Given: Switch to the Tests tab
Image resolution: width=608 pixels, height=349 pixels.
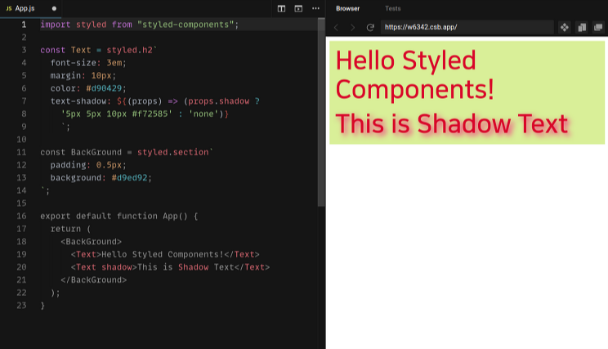Looking at the screenshot, I should click(x=393, y=8).
